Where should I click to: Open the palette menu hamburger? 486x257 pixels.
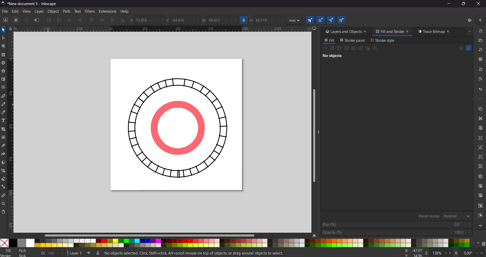pos(483,244)
